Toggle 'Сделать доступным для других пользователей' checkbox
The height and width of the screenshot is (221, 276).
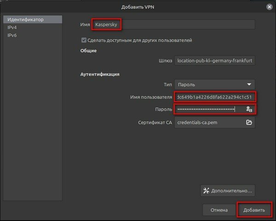pos(84,40)
